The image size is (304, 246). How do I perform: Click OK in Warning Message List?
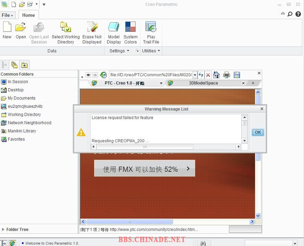(x=258, y=132)
